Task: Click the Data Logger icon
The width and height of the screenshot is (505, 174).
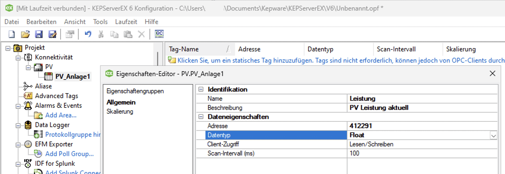Action: point(28,125)
